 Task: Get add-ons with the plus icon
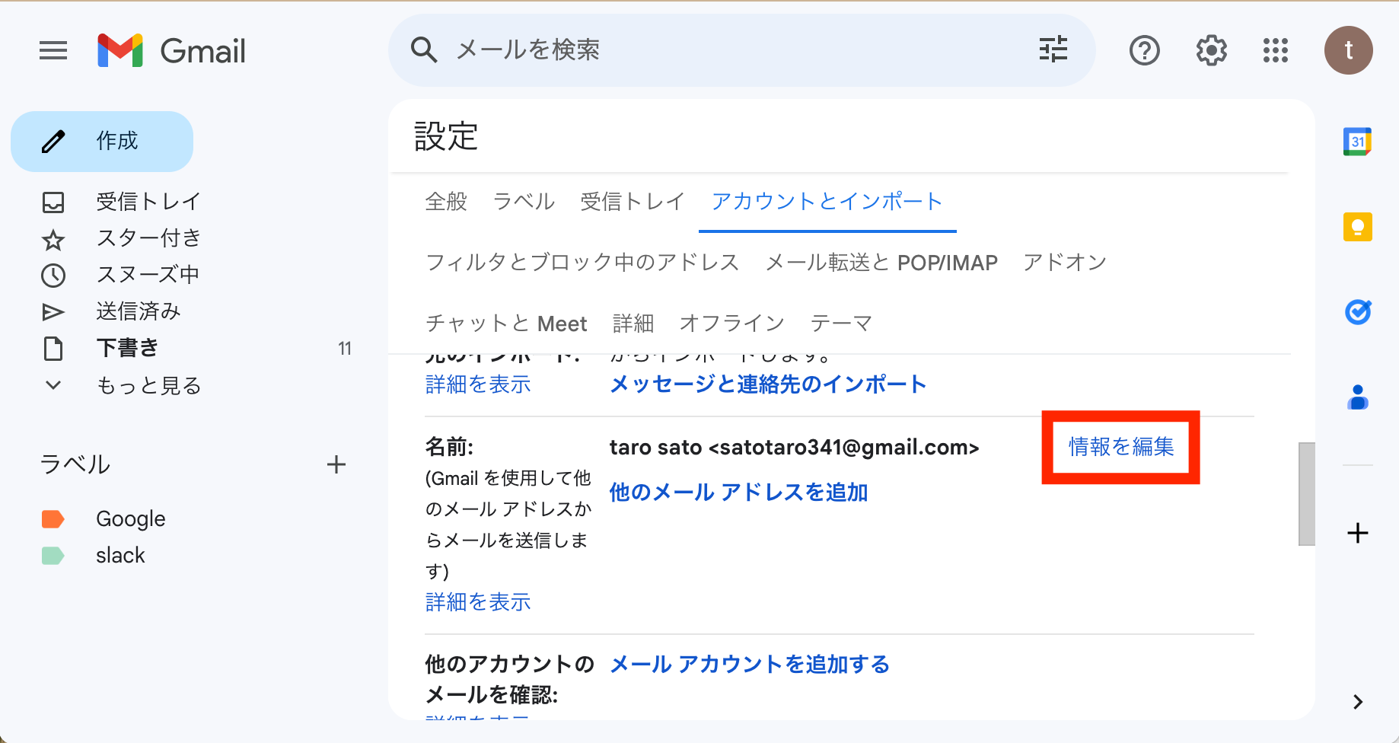pos(1357,533)
